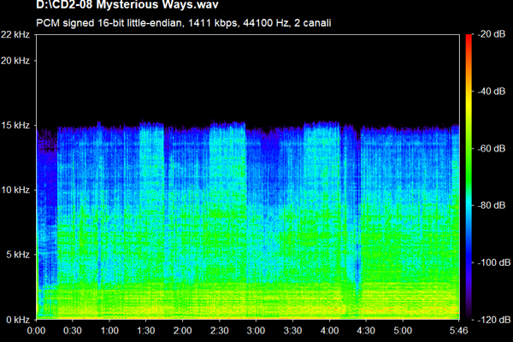Click the 0 kHz frequency label
513x342 pixels.
coord(18,320)
